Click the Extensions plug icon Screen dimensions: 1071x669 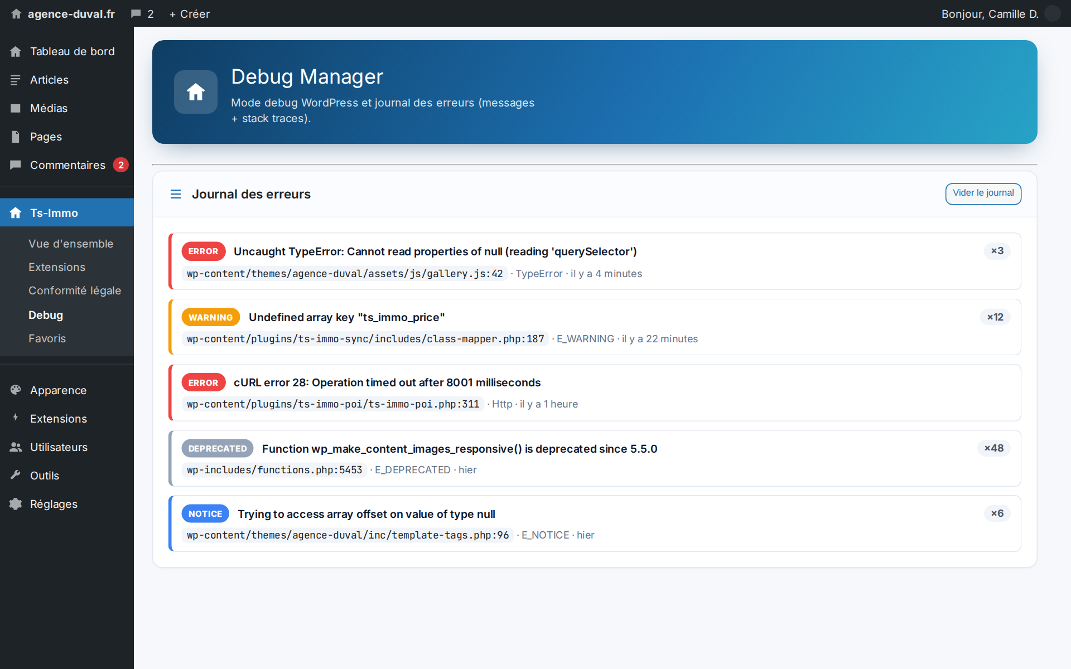coord(16,418)
